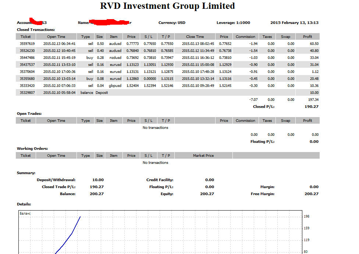Select ticket number 35370604
359x254 pixels.
tap(27, 71)
